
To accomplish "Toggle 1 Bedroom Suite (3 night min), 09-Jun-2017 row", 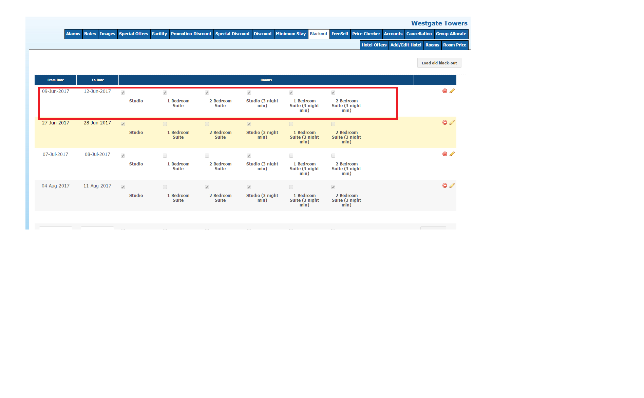I will tap(291, 93).
